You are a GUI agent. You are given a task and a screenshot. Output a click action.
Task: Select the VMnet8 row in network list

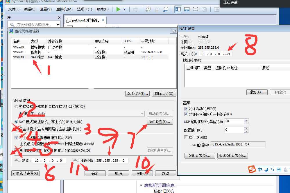[x=90, y=57]
